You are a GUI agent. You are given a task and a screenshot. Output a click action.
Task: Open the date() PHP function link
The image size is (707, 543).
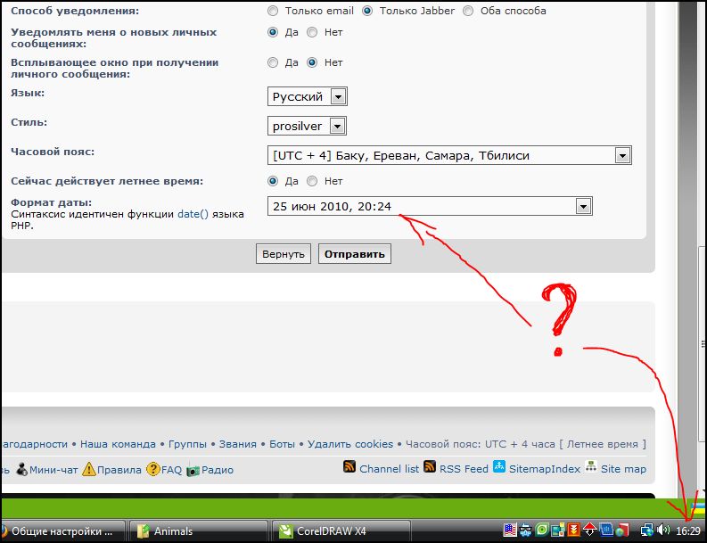(193, 215)
